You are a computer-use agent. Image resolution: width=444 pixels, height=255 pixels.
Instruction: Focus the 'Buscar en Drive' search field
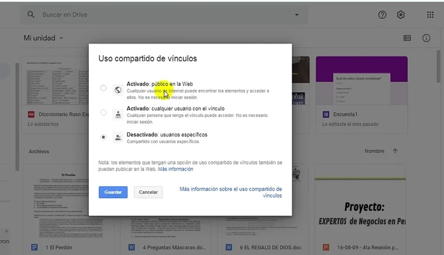point(164,15)
